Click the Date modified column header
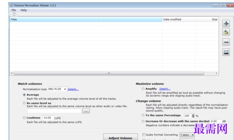Image resolution: width=234 pixels, height=140 pixels. coord(179,19)
